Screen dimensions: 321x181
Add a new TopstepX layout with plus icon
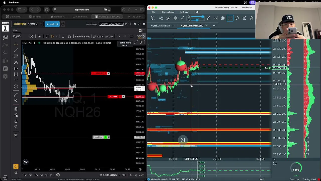pyautogui.click(x=131, y=24)
